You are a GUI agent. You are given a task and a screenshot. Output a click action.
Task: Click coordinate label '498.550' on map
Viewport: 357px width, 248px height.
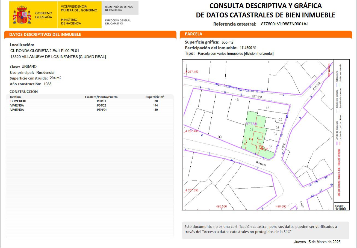click(221, 206)
